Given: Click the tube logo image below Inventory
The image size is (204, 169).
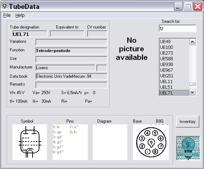Looking at the screenshot, I should point(188,148).
